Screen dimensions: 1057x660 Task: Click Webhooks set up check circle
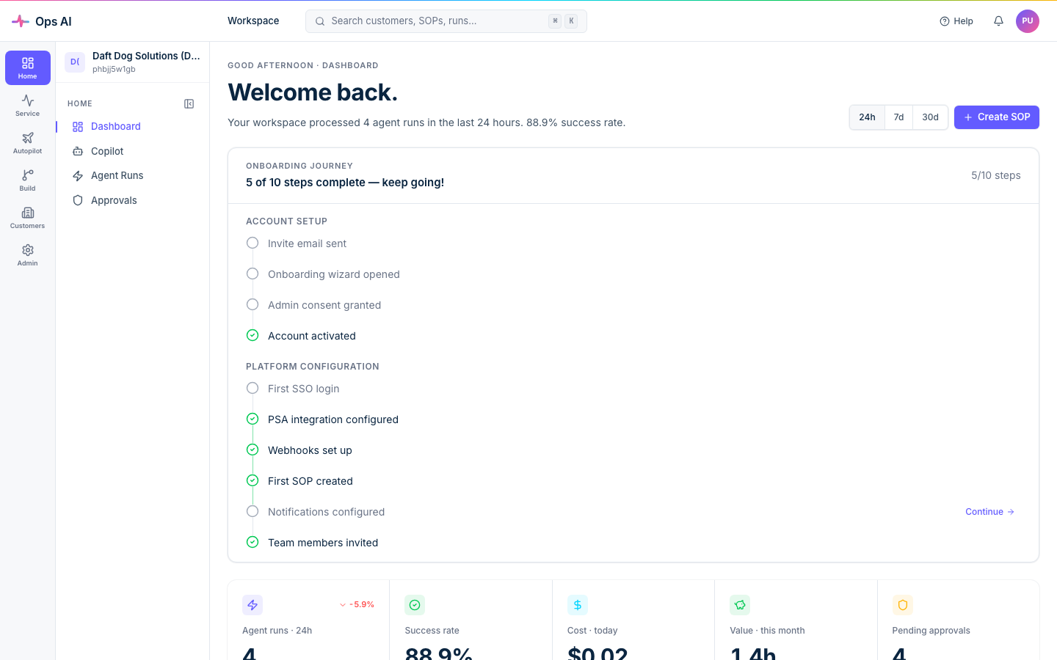(x=253, y=450)
